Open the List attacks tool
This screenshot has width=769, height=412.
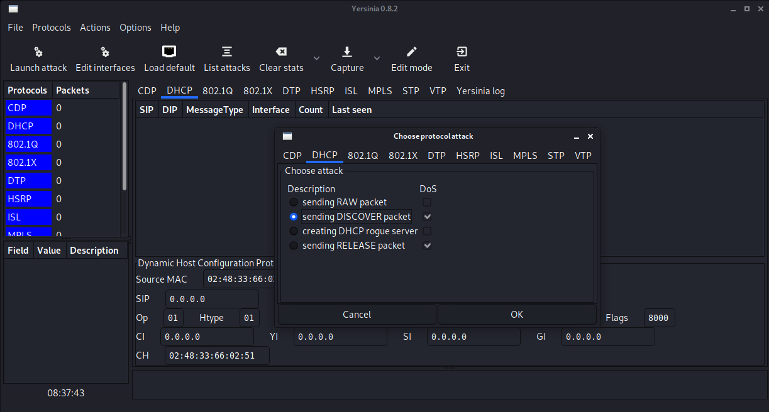click(x=226, y=58)
